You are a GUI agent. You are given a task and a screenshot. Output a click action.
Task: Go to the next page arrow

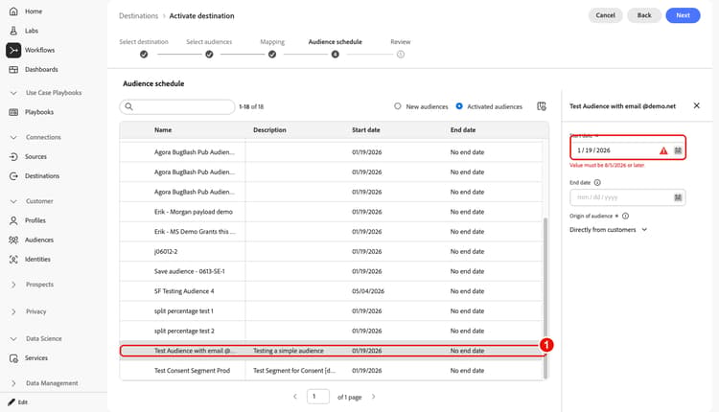pyautogui.click(x=374, y=397)
